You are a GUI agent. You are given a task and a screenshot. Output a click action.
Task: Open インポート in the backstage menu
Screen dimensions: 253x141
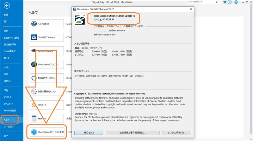(8, 97)
